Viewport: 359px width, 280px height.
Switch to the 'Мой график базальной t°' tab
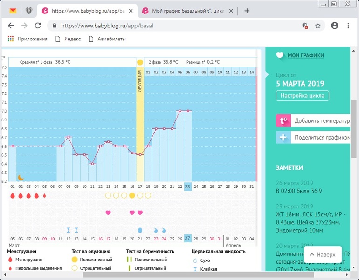click(x=188, y=11)
